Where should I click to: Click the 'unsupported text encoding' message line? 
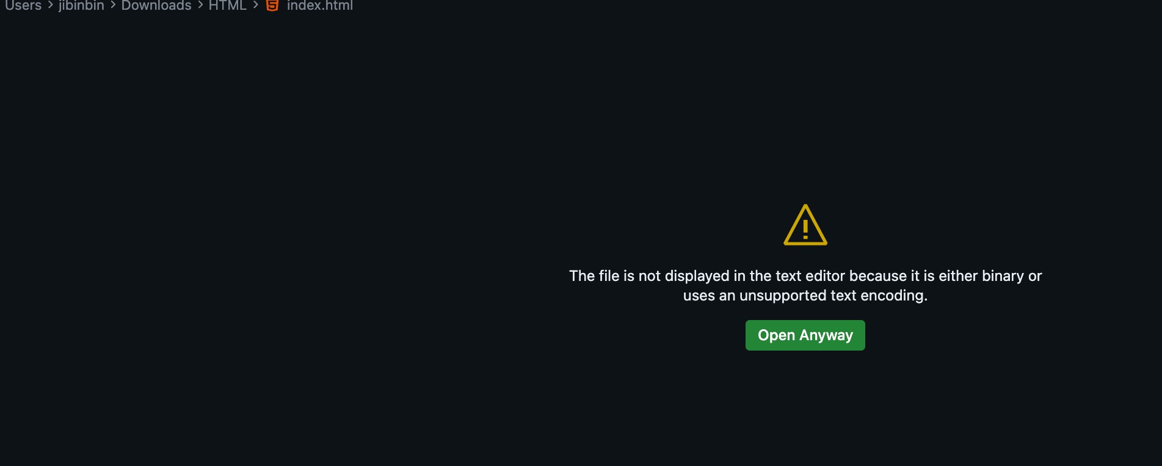coord(805,296)
